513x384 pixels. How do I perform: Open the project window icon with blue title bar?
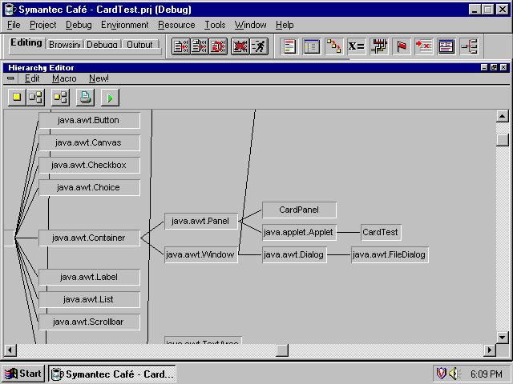(x=312, y=46)
